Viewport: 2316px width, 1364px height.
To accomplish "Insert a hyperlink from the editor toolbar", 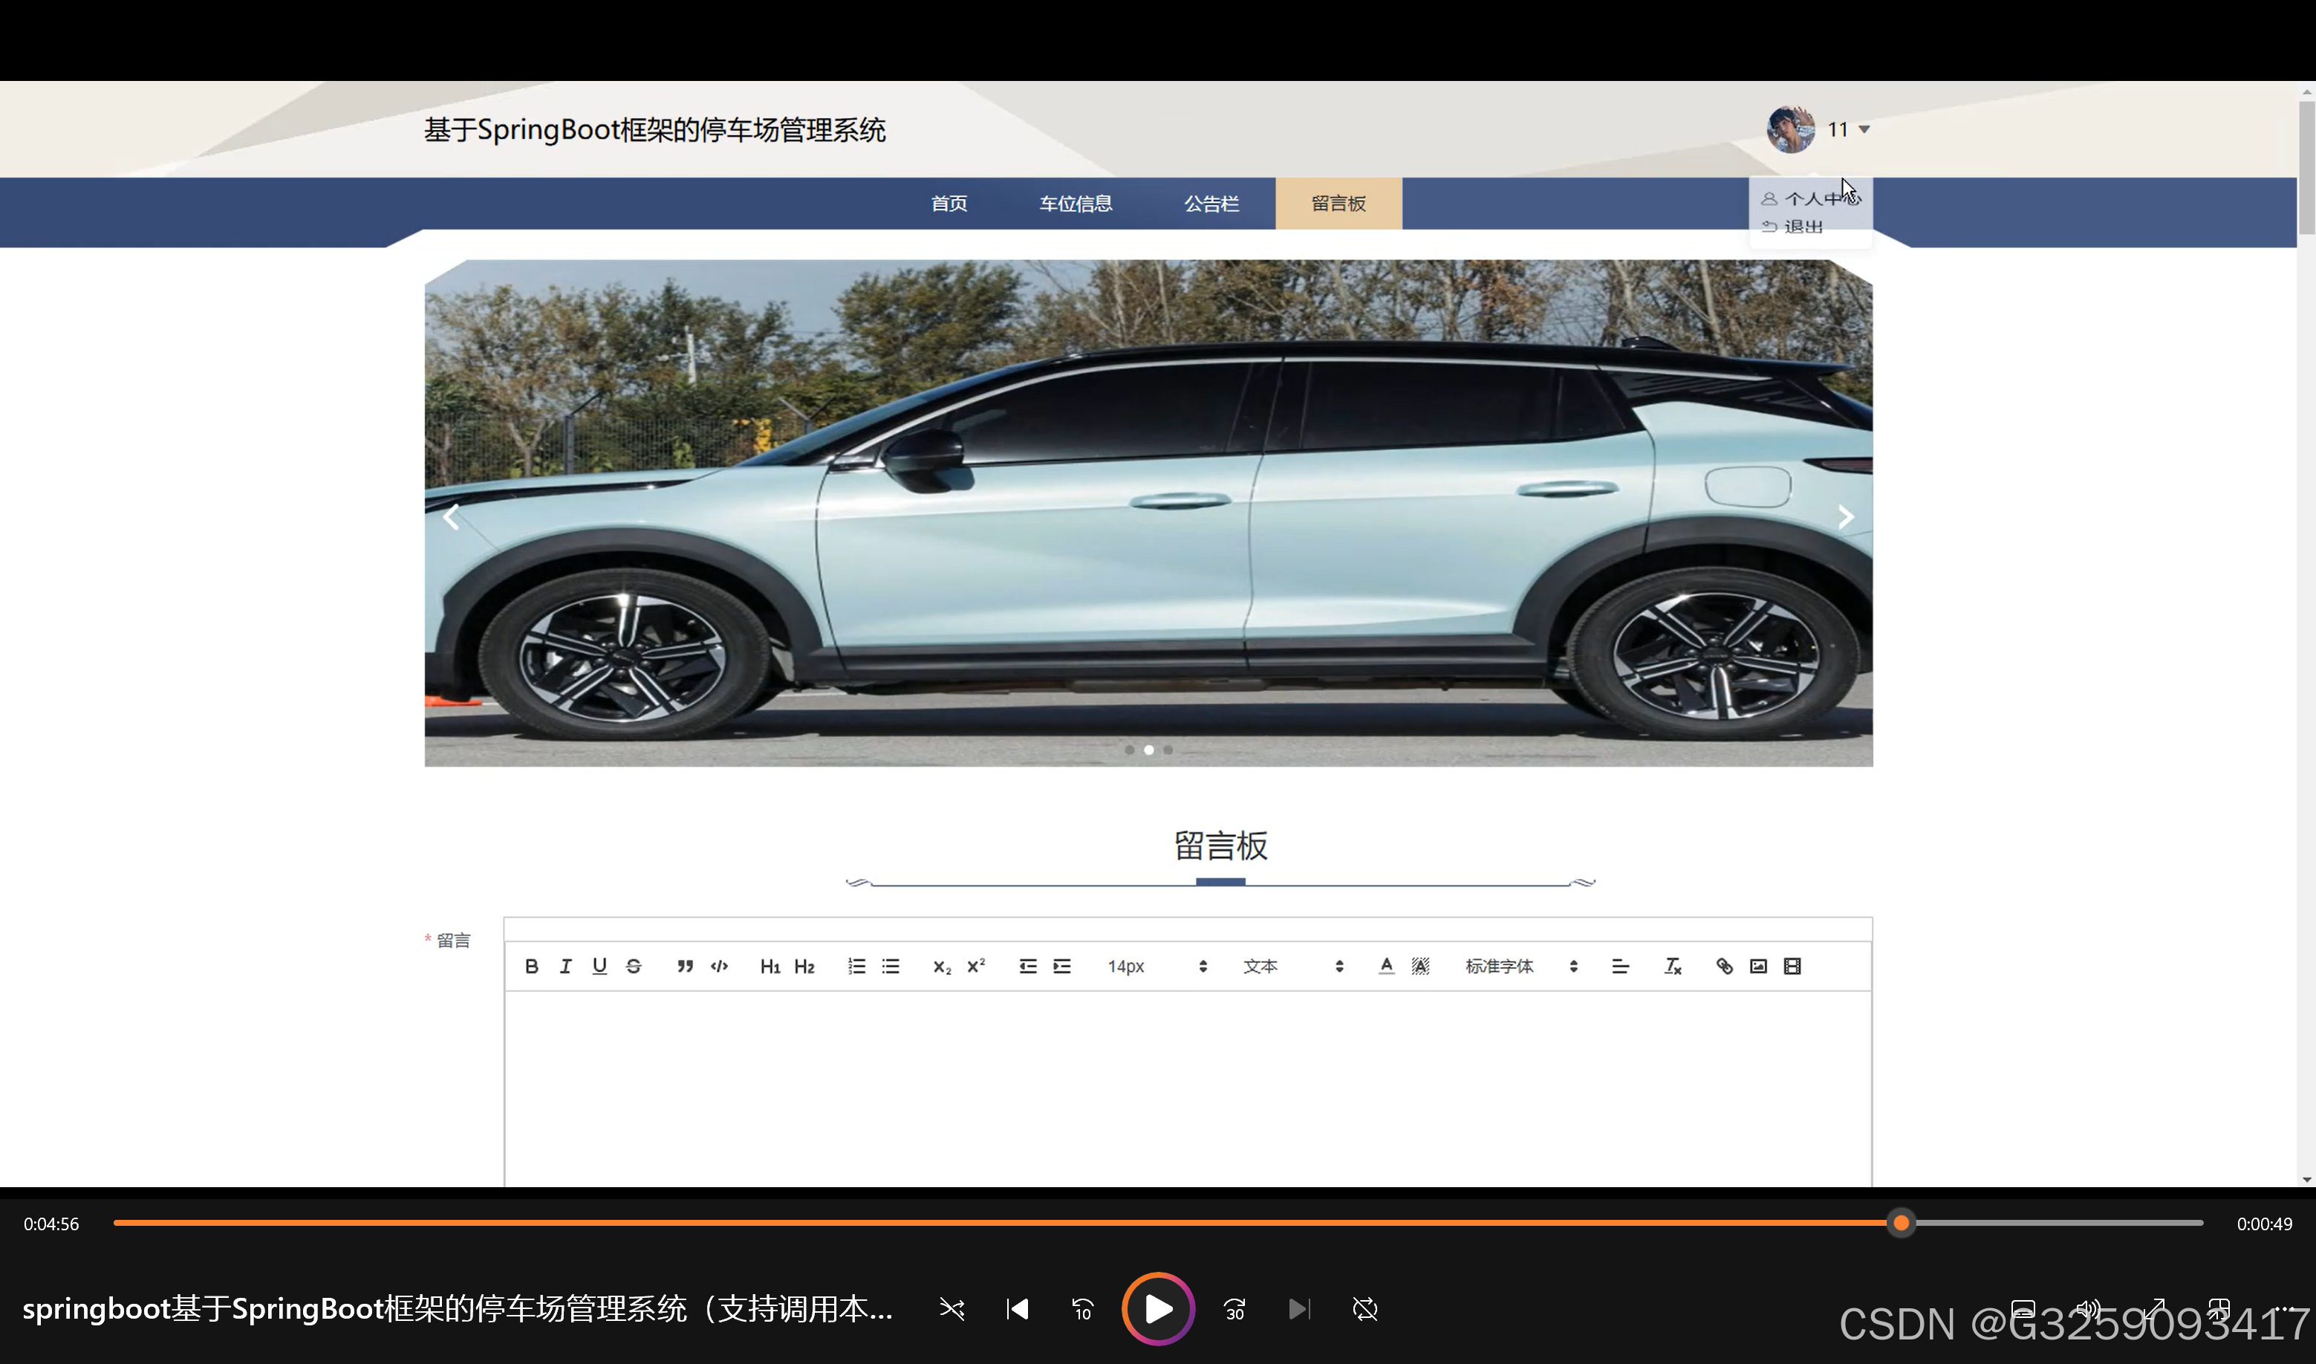I will tap(1724, 966).
